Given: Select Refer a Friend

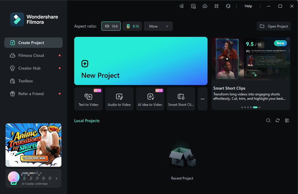Looking at the screenshot, I should point(33,94).
